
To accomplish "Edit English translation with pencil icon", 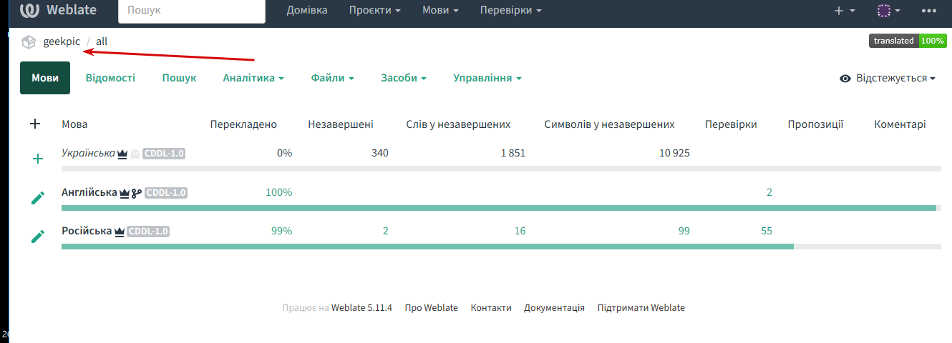I will tap(38, 197).
